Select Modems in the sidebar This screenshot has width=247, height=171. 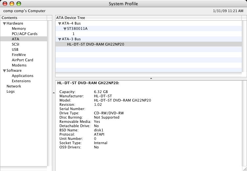pyautogui.click(x=19, y=65)
